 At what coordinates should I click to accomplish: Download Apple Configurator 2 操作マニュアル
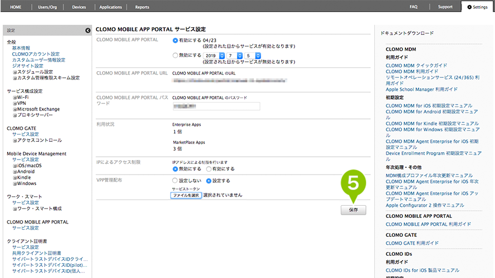click(x=425, y=205)
